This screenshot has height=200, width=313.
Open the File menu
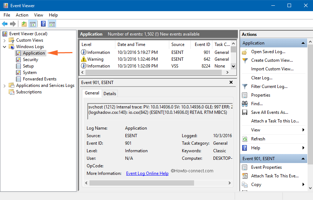point(7,15)
